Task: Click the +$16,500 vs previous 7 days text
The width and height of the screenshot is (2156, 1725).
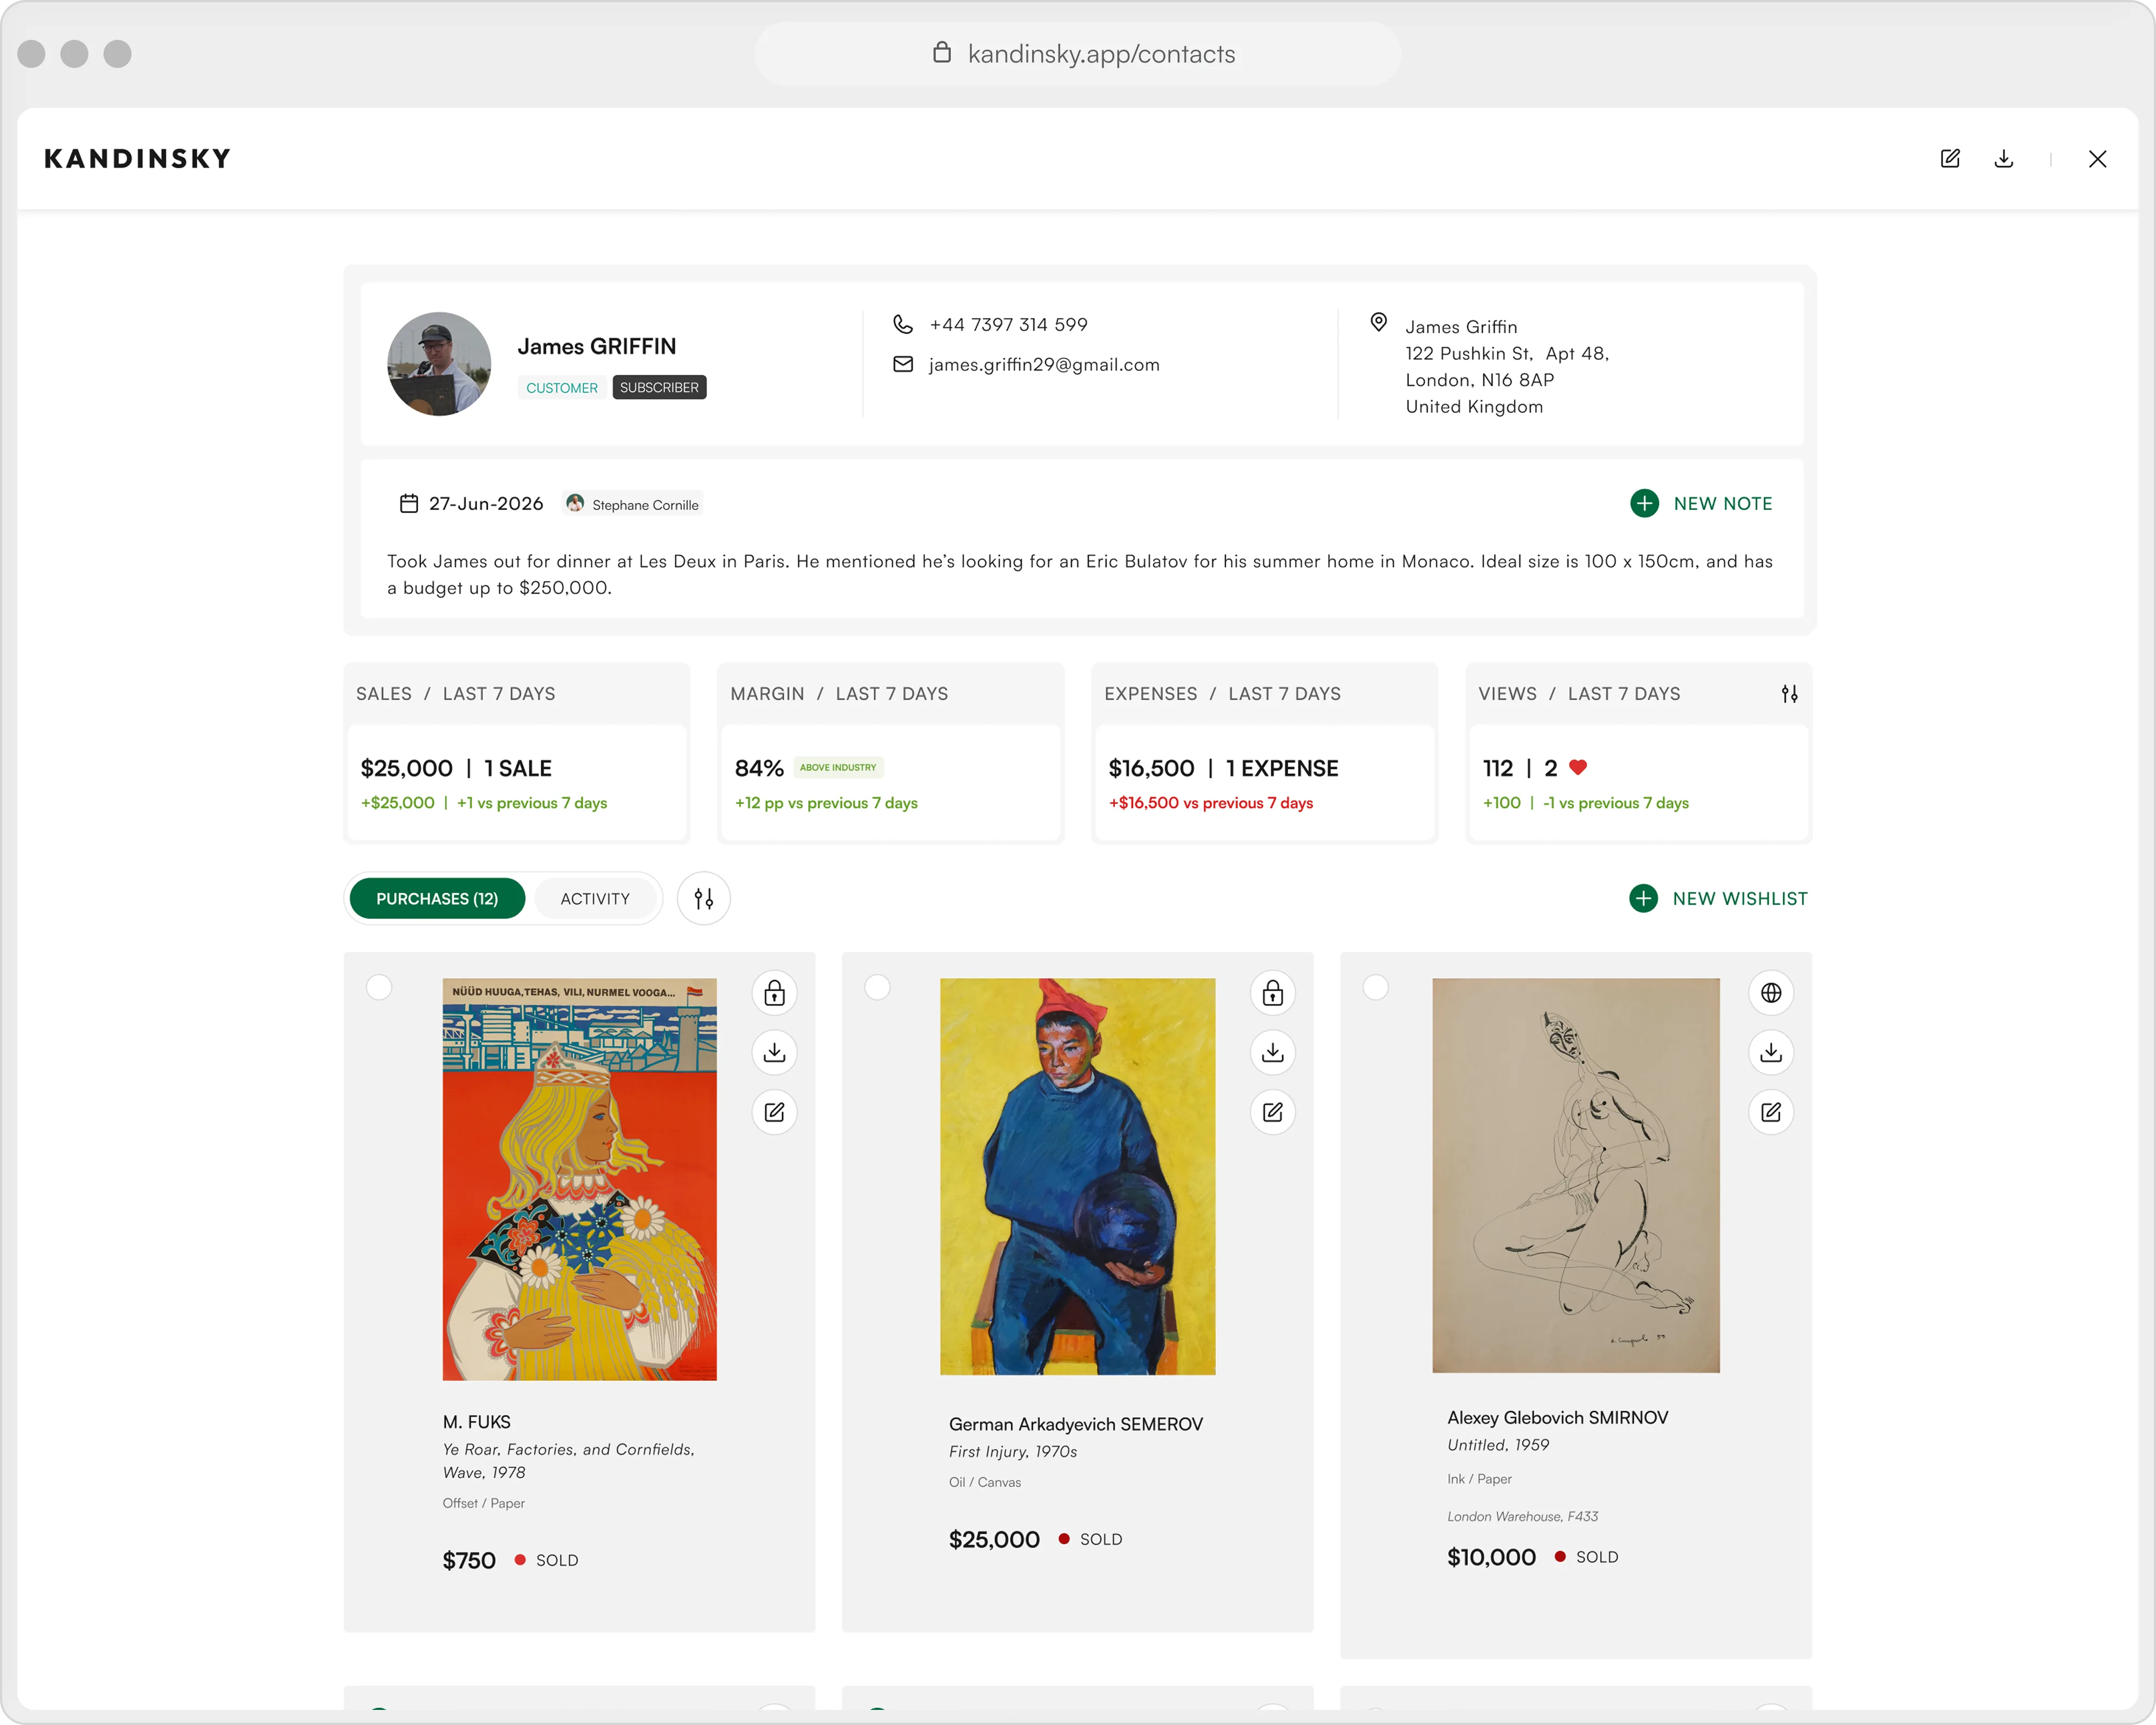Action: pyautogui.click(x=1210, y=802)
